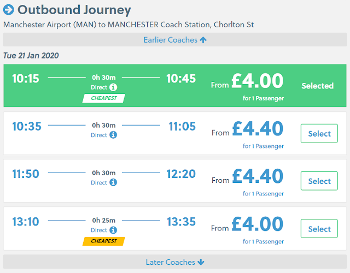Select the 10:35 coach
Image resolution: width=350 pixels, height=273 pixels.
(x=319, y=134)
